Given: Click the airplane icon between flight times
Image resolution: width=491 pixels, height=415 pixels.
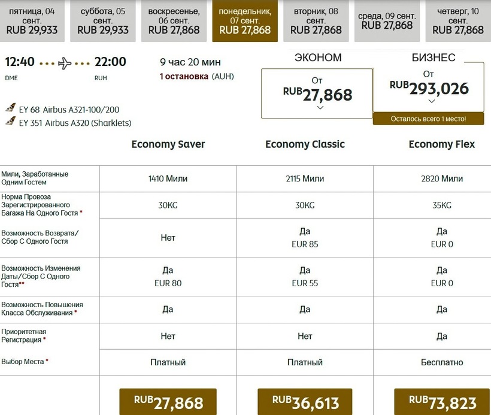Looking at the screenshot, I should coord(65,63).
